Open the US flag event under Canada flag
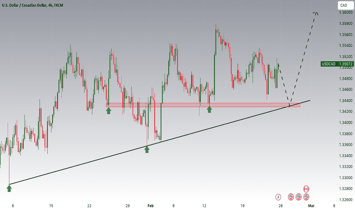The image size is (355, 210). coord(306,197)
